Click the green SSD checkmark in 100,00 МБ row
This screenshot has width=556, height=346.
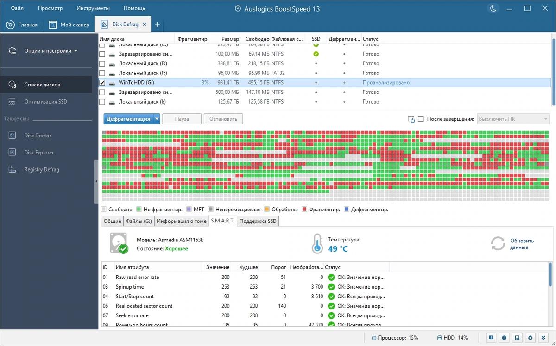(x=316, y=54)
